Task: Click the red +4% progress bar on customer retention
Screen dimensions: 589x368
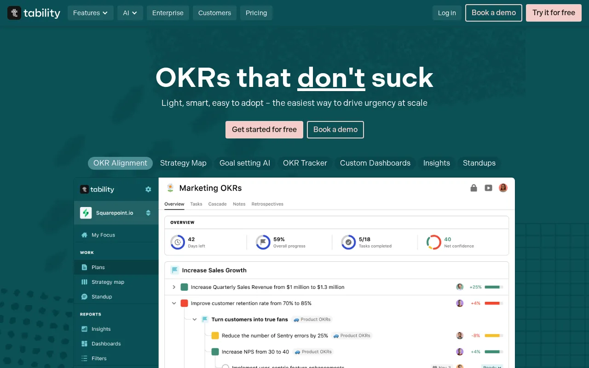Action: (x=494, y=303)
